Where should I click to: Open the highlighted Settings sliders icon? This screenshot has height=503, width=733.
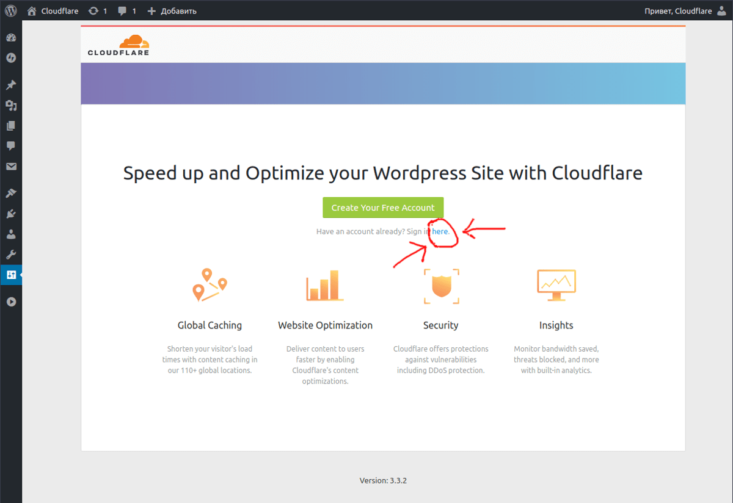[11, 275]
